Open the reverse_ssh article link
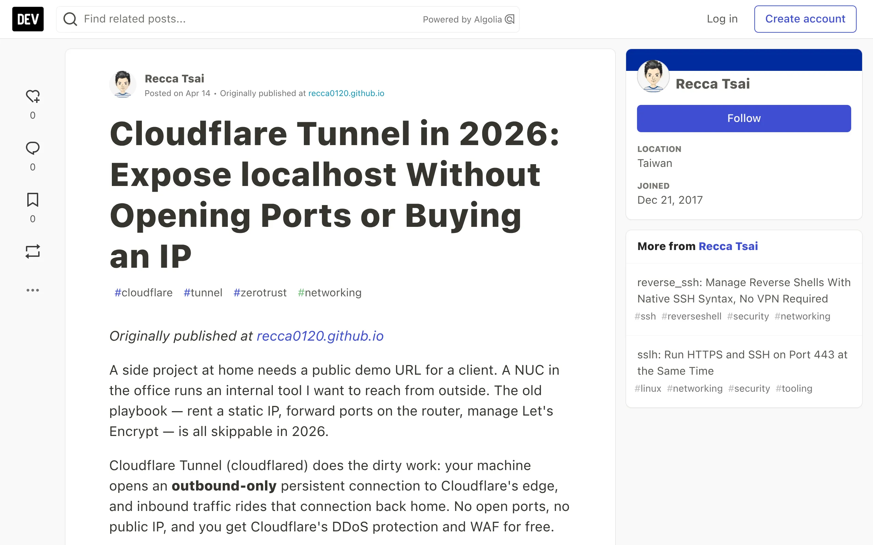Viewport: 873px width, 545px height. tap(744, 291)
